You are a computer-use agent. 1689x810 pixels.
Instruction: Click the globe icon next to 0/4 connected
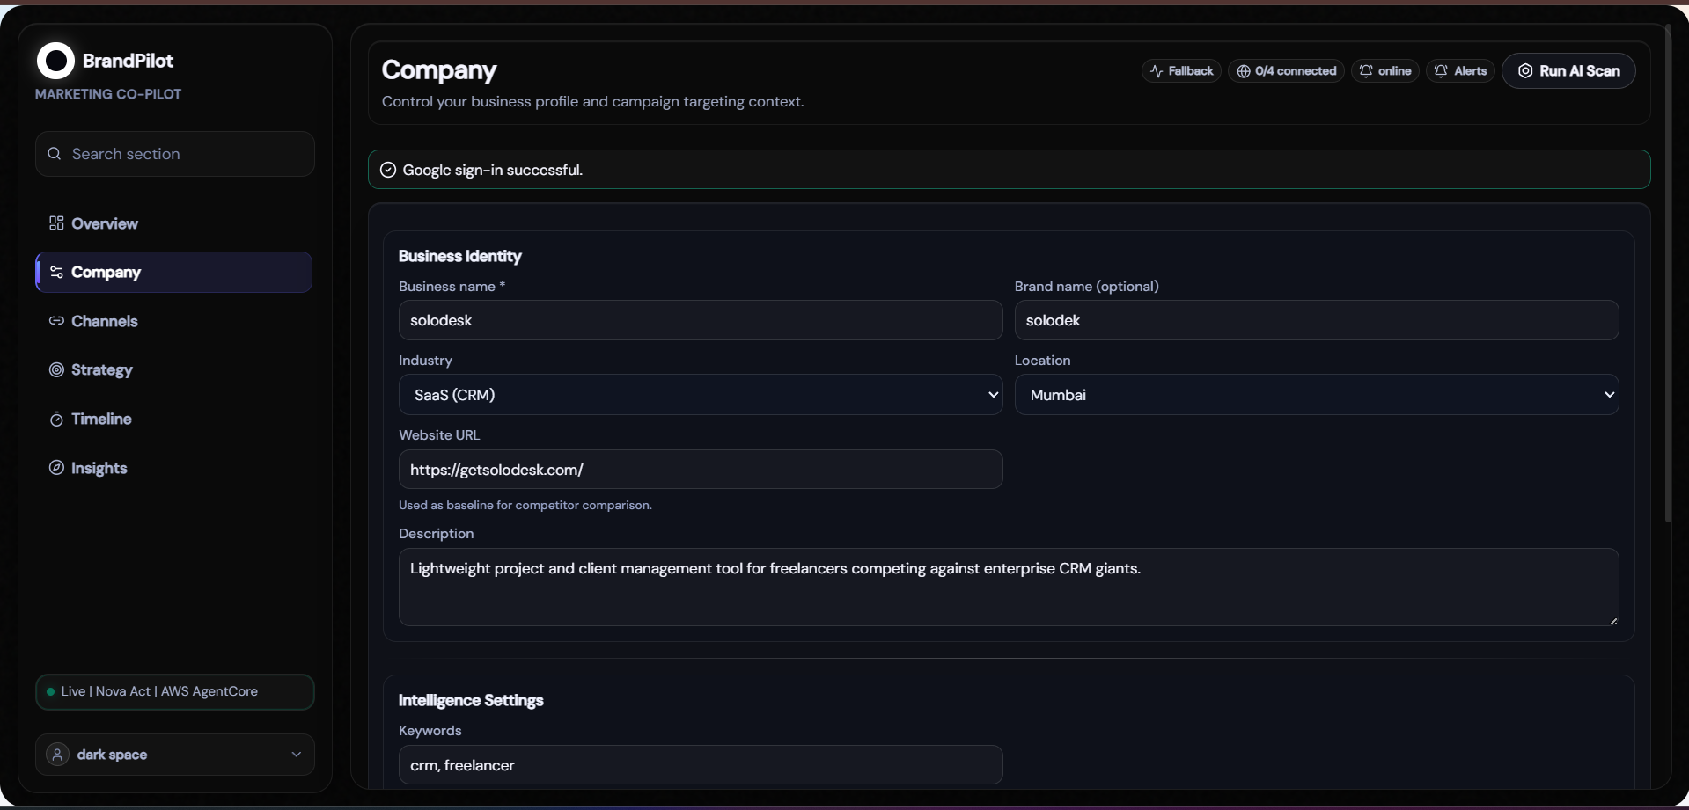click(1244, 71)
